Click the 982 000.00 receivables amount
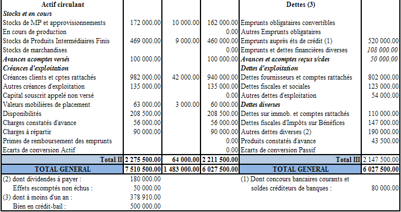The height and width of the screenshot is (212, 401). click(145, 77)
